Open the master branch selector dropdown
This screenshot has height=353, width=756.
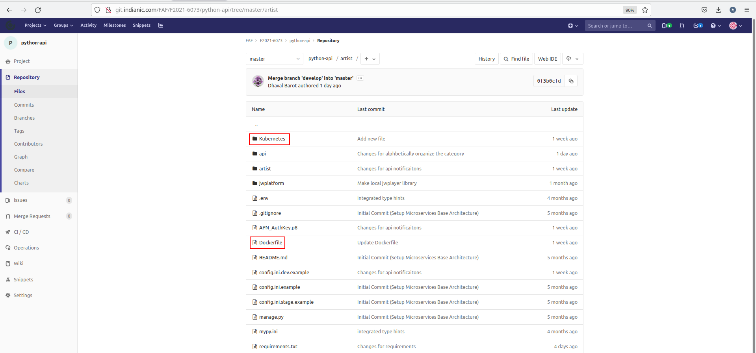pyautogui.click(x=274, y=59)
